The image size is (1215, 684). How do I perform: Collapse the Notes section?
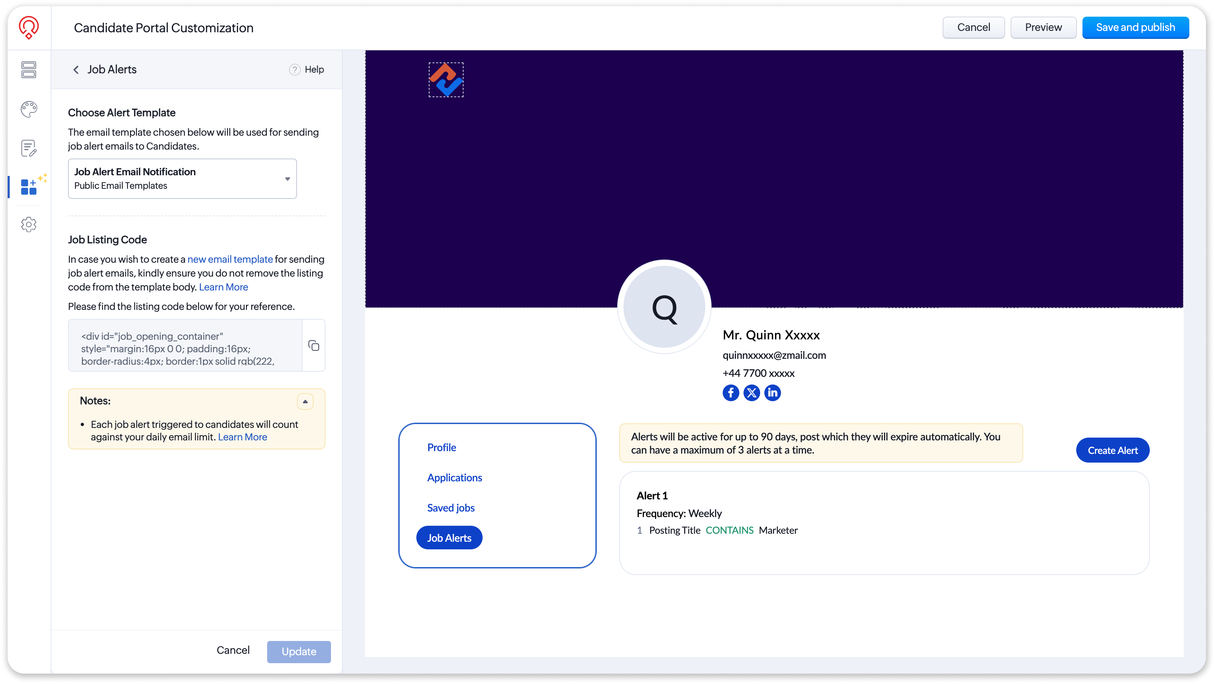pos(305,402)
